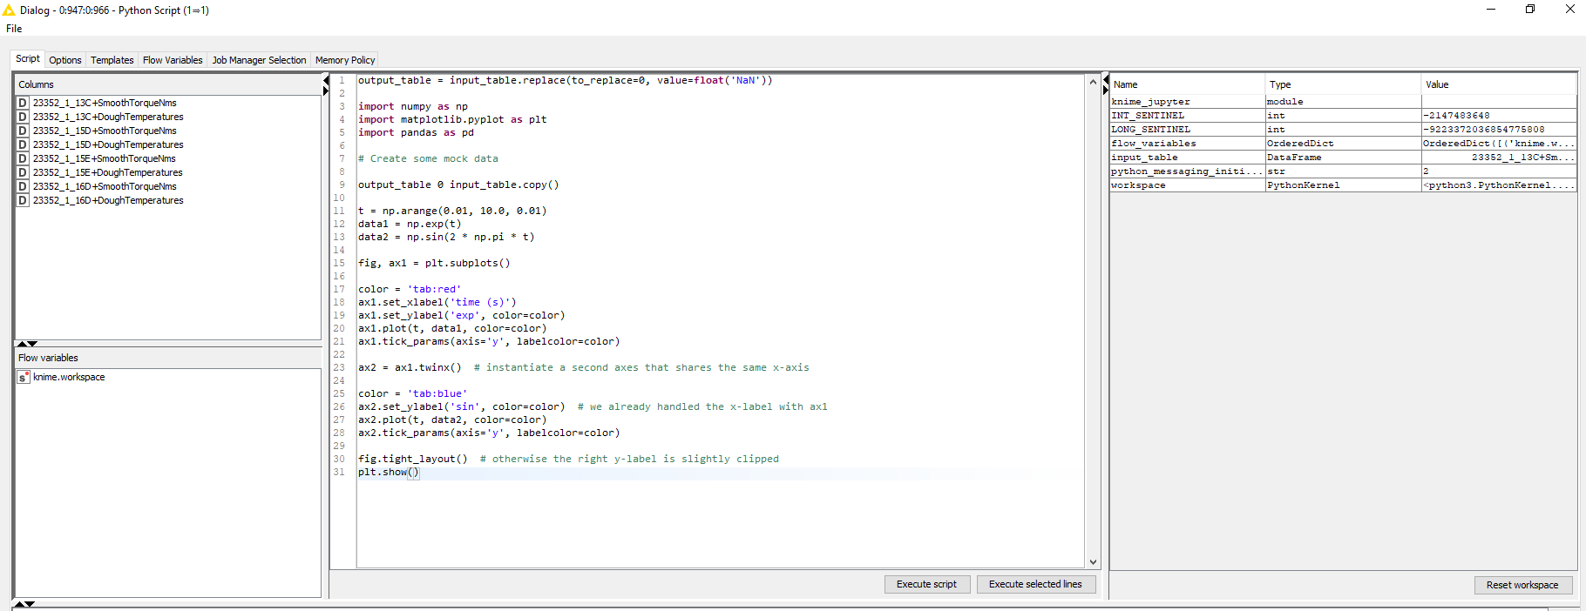
Task: Collapse the editor with the right arrow beside Columns
Action: tap(326, 91)
